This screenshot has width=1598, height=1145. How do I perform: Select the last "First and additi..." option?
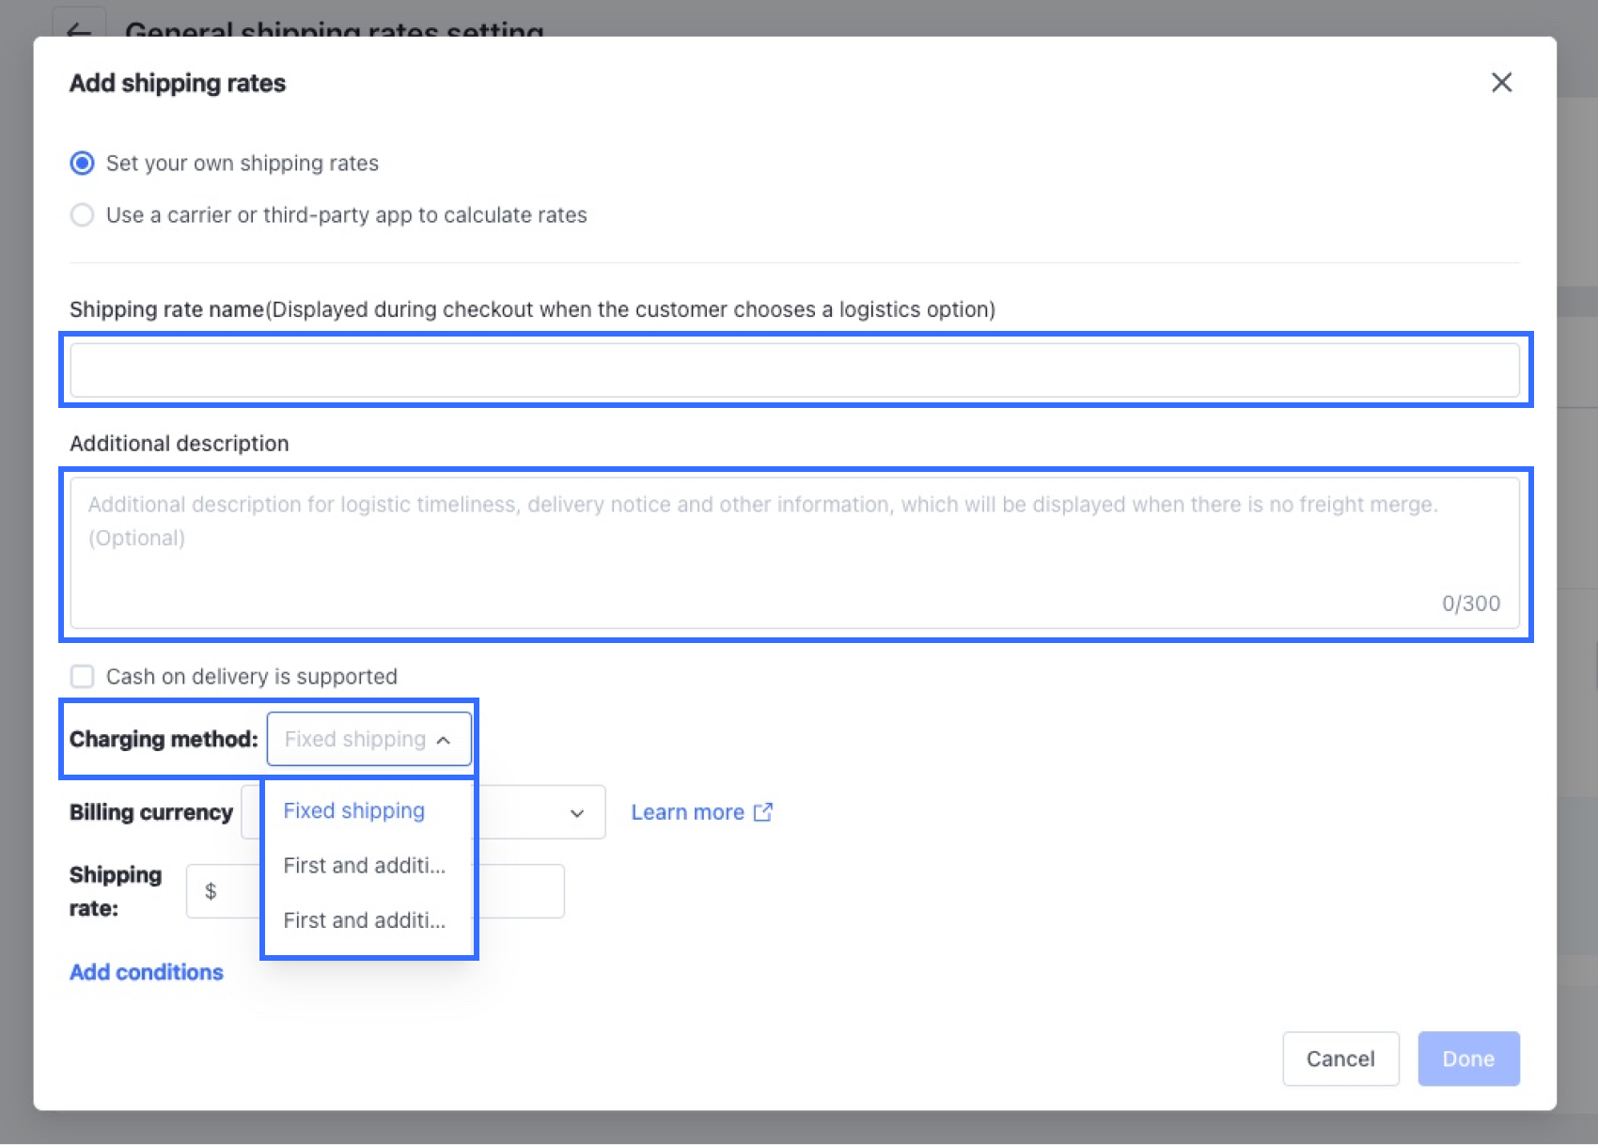click(364, 920)
